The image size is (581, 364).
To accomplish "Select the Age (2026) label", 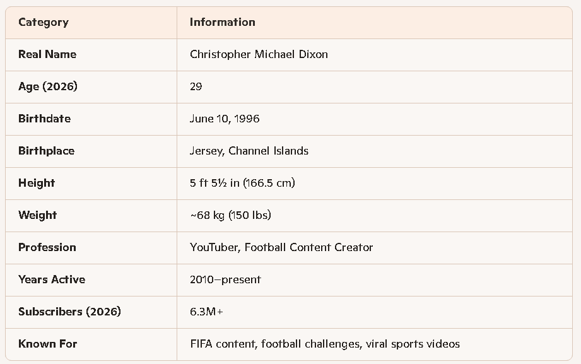I will [48, 86].
